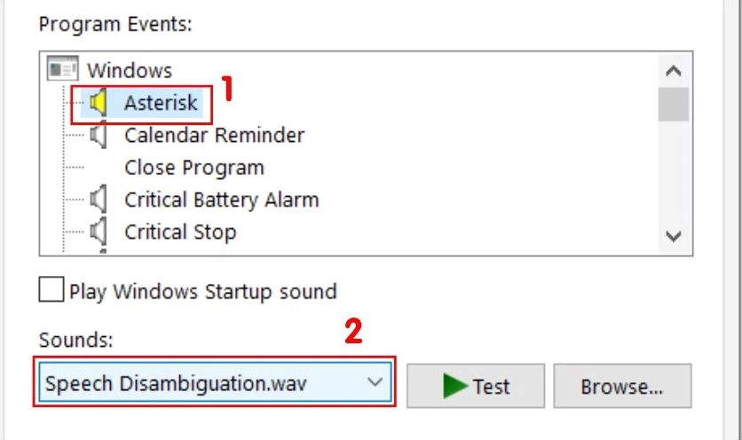Click the Browse... button
The image size is (742, 440).
[622, 386]
